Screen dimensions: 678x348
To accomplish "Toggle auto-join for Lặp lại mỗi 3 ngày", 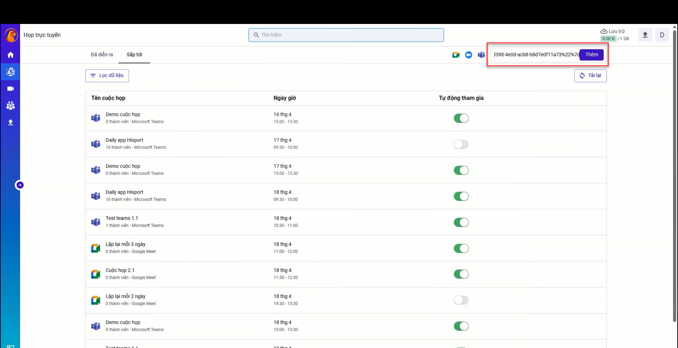I will click(x=461, y=249).
